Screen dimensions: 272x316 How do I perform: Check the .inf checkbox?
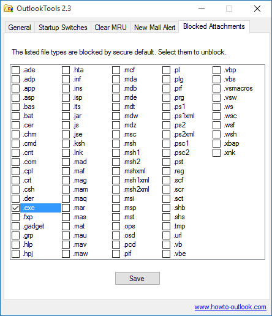66,79
